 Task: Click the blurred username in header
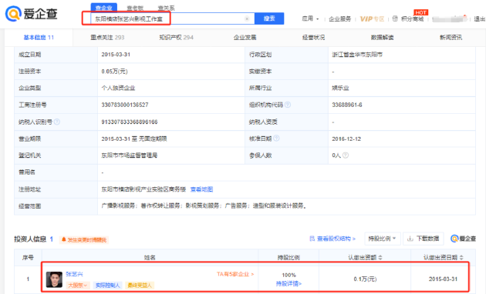click(x=450, y=19)
